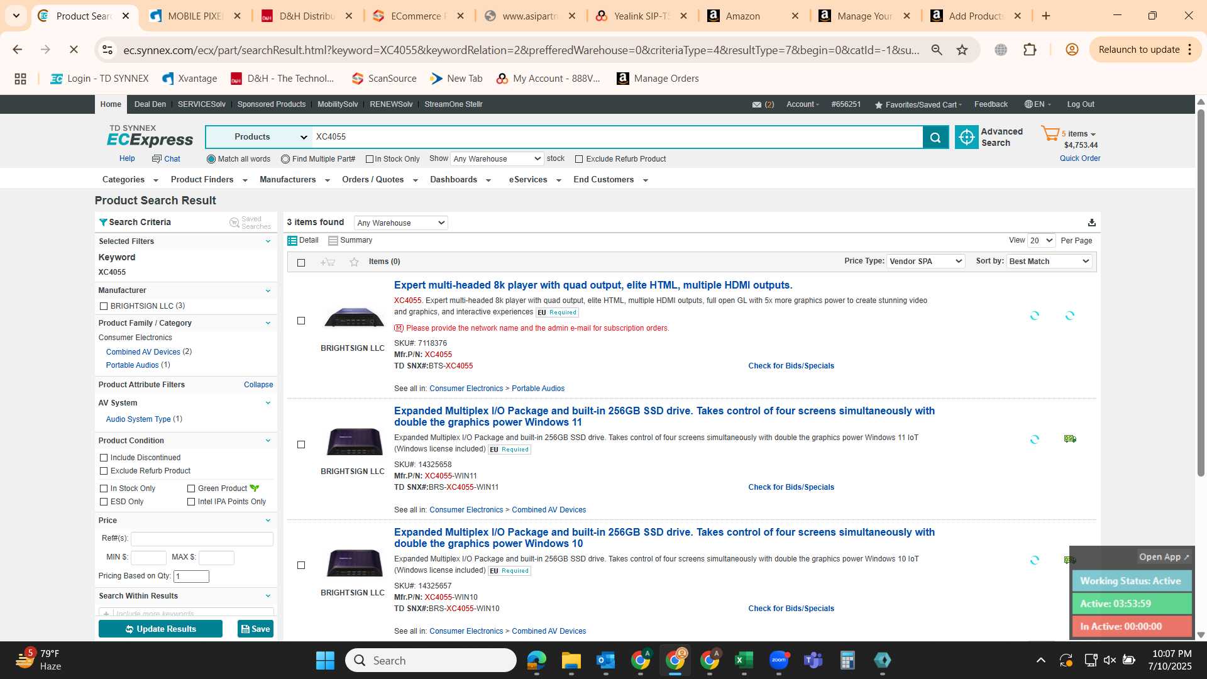Open Categories menu
Viewport: 1207px width, 679px height.
tap(130, 180)
